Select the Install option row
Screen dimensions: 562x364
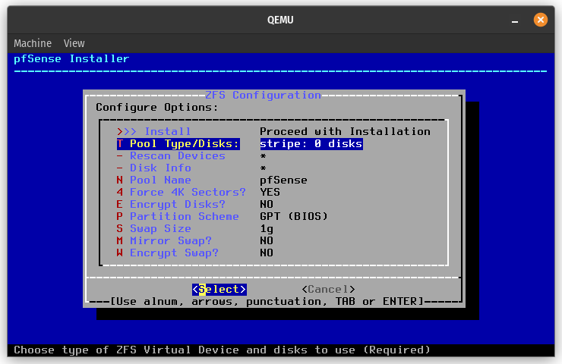tap(273, 132)
